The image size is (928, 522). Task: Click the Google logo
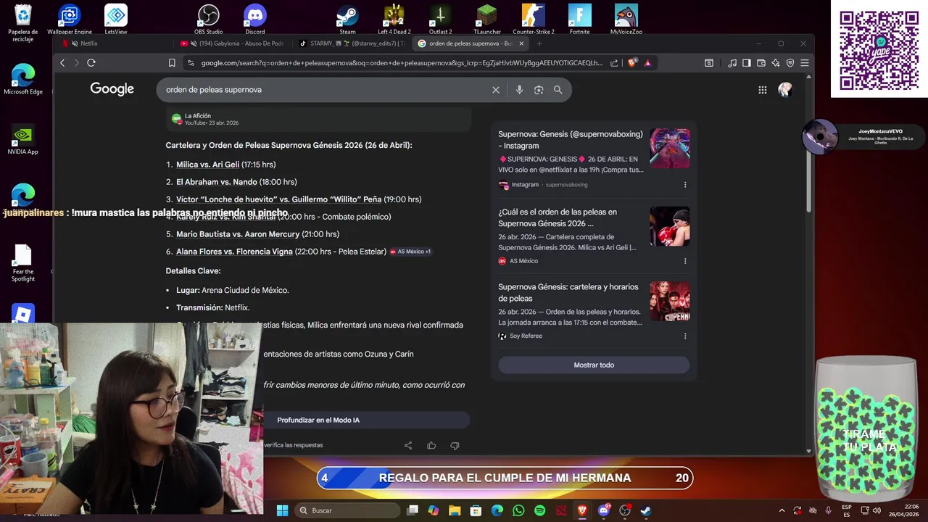pyautogui.click(x=112, y=89)
